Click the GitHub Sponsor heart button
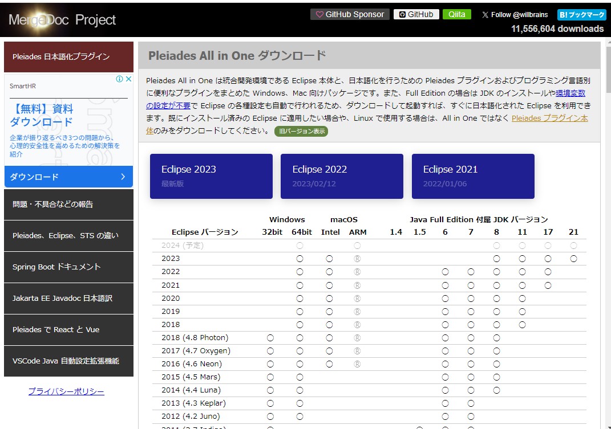611x429 pixels. pos(350,14)
